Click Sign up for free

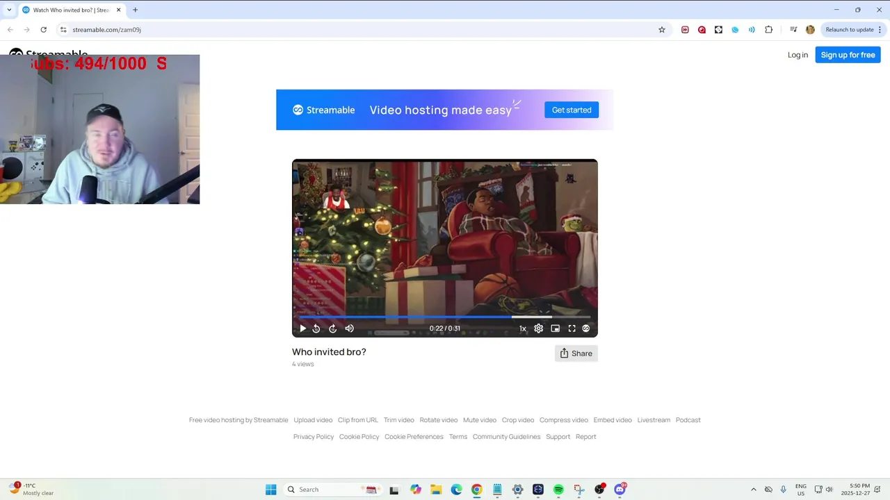[x=848, y=55]
